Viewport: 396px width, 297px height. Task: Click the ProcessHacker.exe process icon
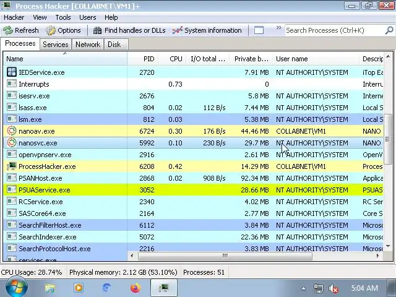12,166
